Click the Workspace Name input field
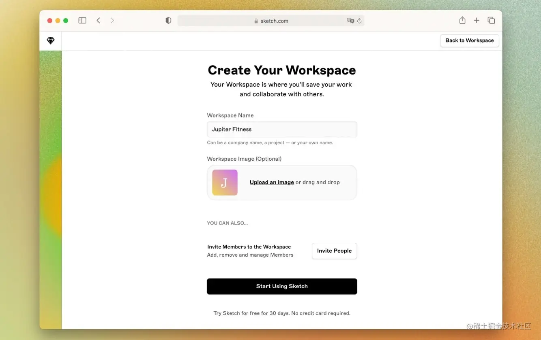 (282, 130)
